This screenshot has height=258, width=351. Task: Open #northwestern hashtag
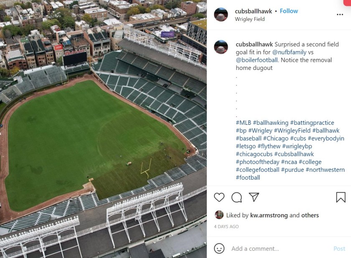click(325, 170)
